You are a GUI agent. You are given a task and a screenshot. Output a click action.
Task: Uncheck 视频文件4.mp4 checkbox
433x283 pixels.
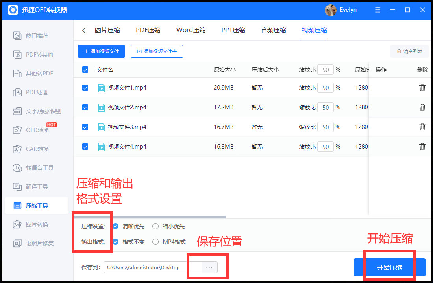coord(85,147)
